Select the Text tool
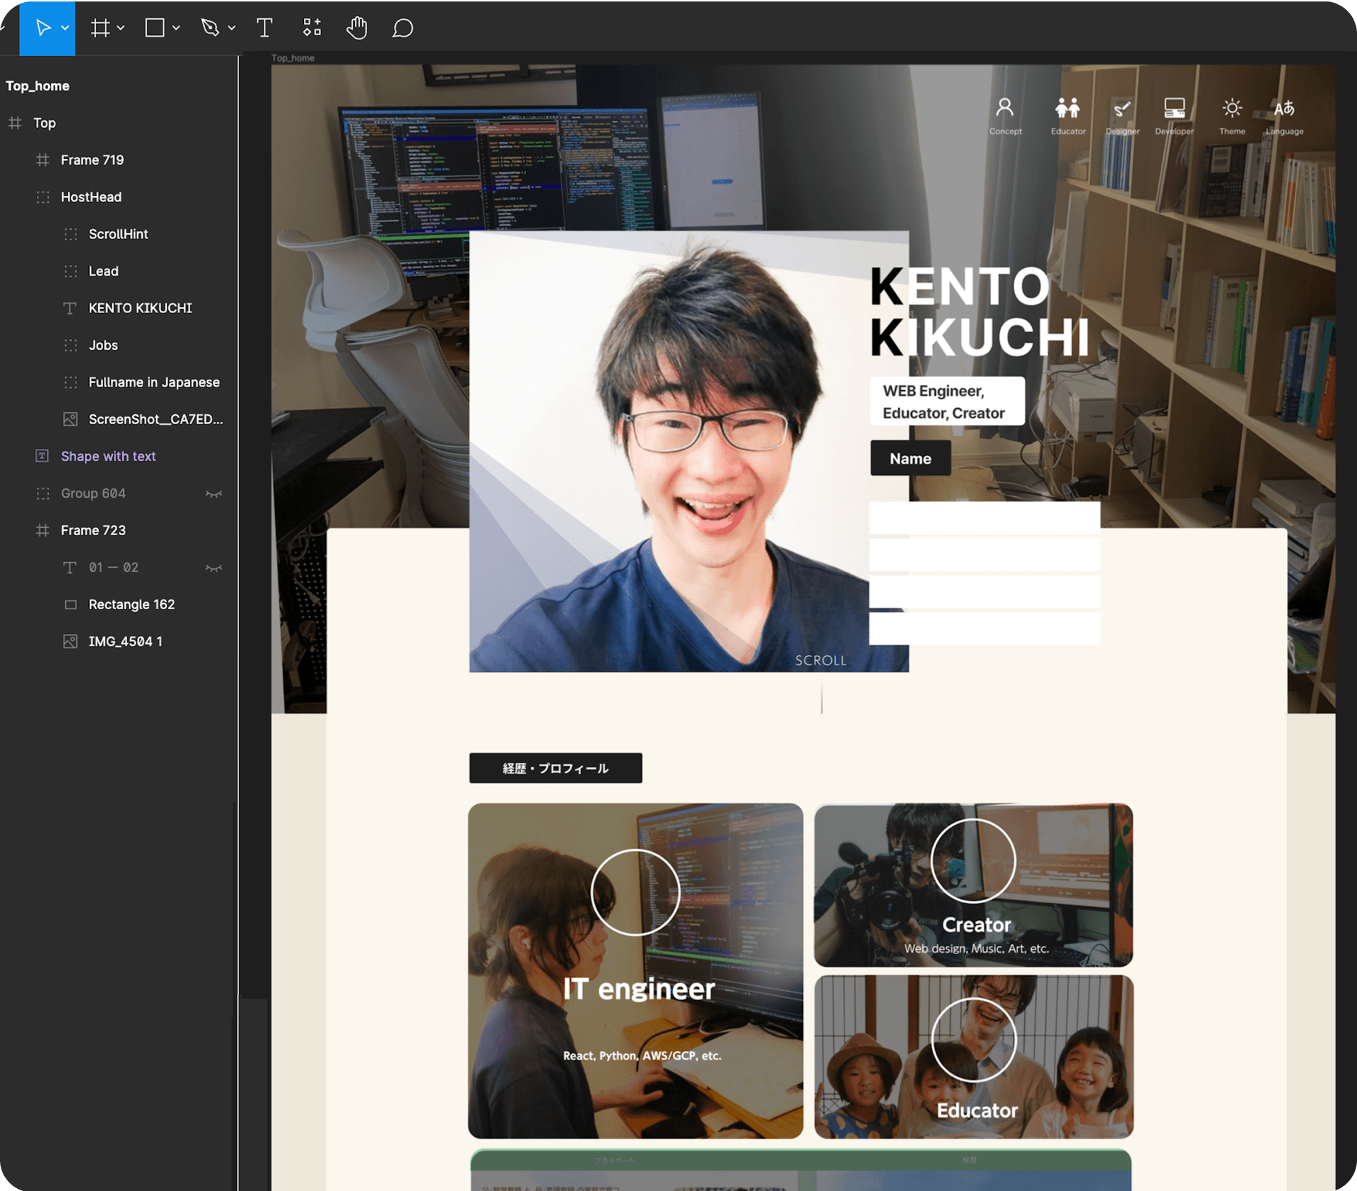This screenshot has height=1191, width=1357. 264,28
